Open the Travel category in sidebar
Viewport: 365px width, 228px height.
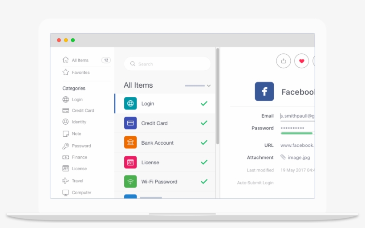point(77,181)
